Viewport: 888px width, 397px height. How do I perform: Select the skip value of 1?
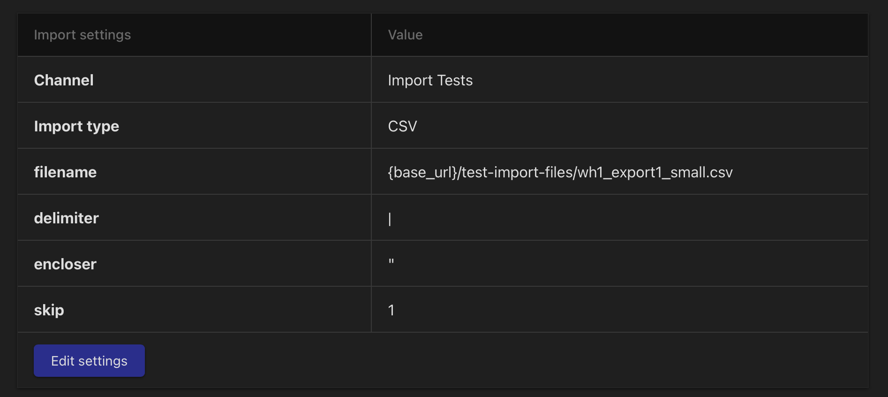point(391,310)
